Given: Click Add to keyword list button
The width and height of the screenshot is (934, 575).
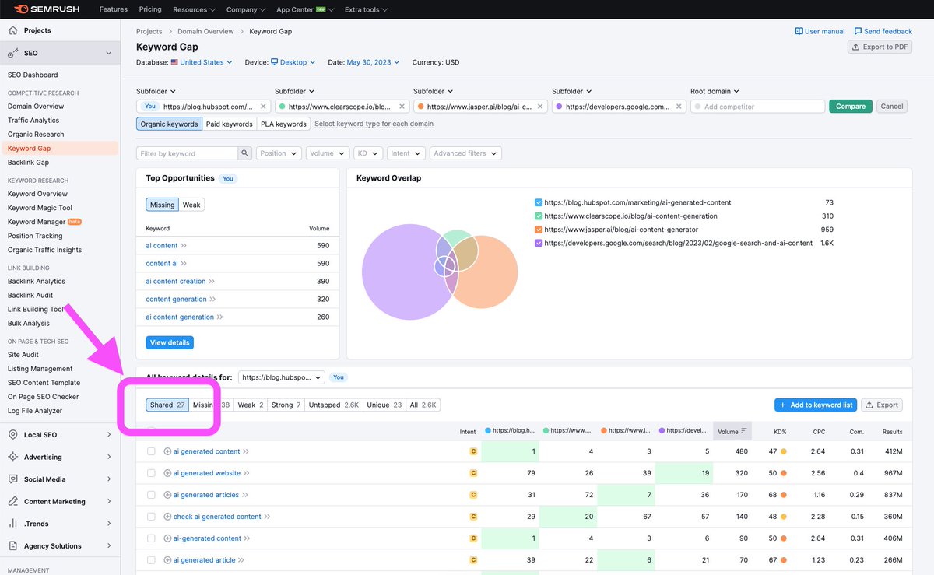Looking at the screenshot, I should 816,405.
